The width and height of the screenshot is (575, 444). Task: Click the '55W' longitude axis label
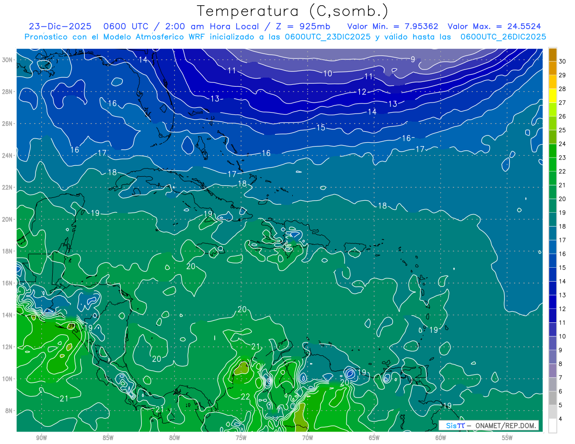coord(507,437)
